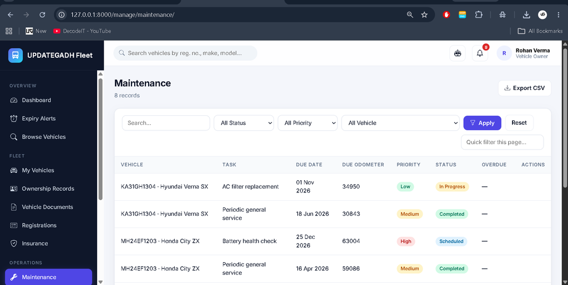Screen dimensions: 568x285
Task: Click the STATUS column header
Action: 446,165
